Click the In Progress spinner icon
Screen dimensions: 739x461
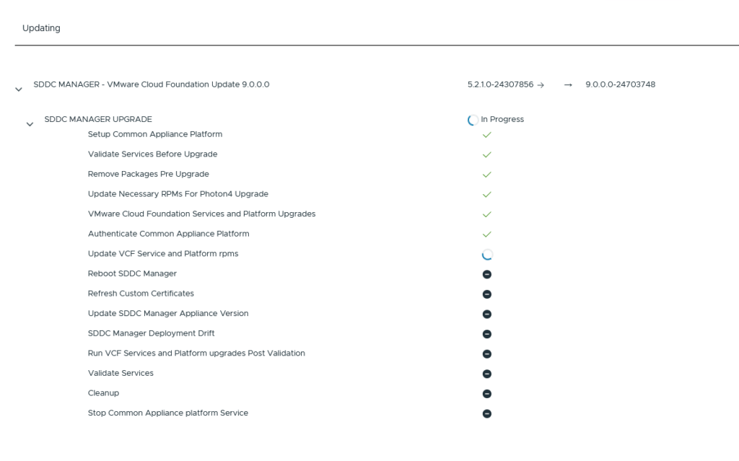473,120
